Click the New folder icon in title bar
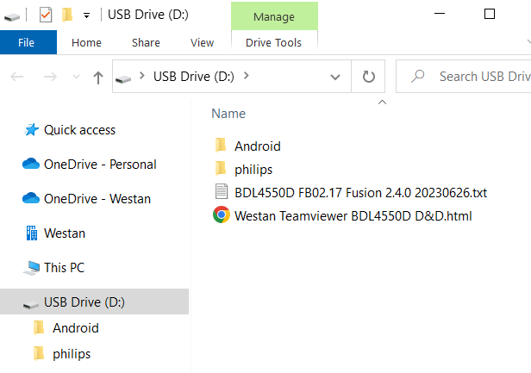 pos(66,14)
